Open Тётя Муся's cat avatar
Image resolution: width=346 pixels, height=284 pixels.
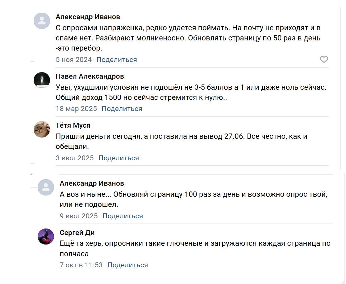click(42, 130)
